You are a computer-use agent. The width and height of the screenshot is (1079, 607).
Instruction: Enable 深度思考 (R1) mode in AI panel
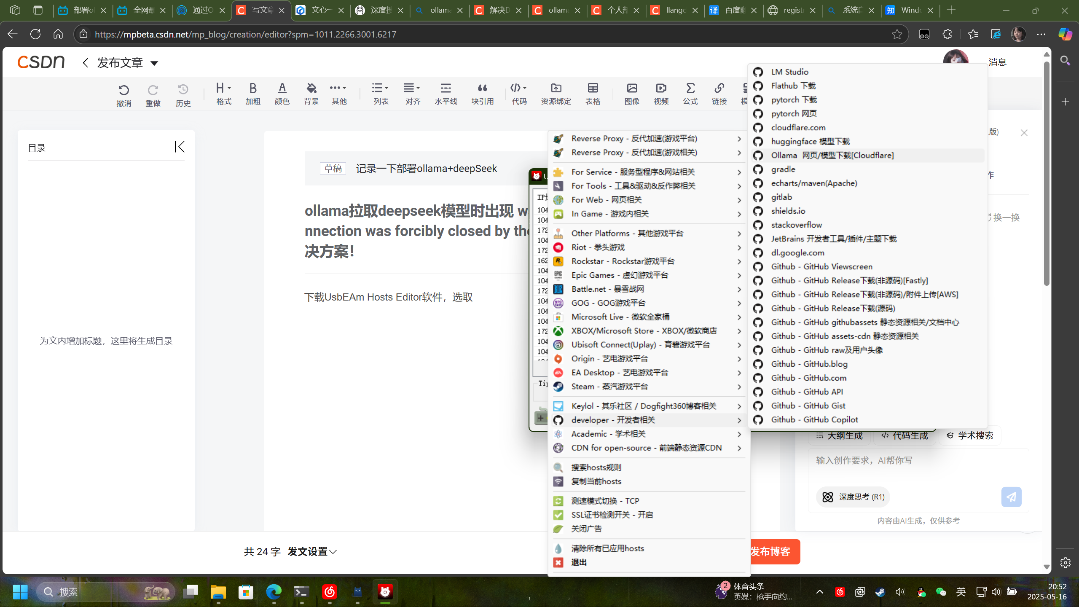(852, 497)
